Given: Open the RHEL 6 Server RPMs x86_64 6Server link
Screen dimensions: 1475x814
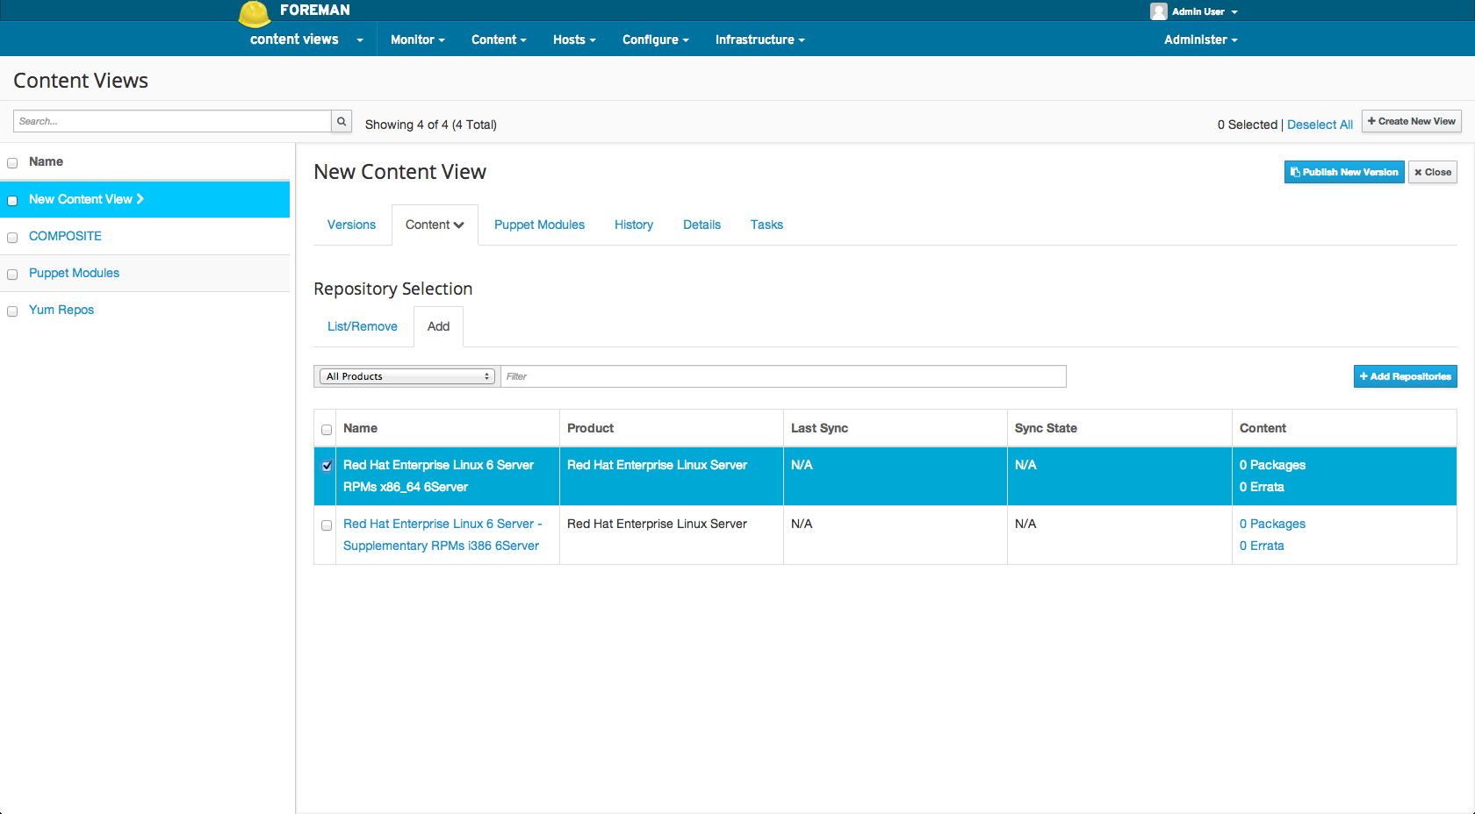Looking at the screenshot, I should (x=438, y=475).
